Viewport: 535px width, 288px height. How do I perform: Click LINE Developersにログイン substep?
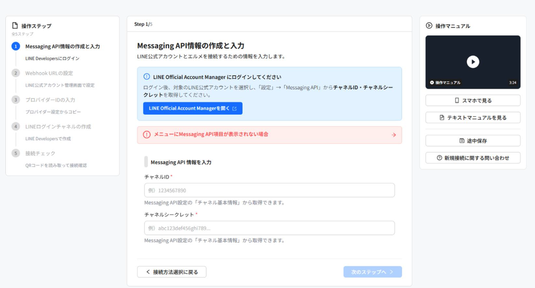click(x=52, y=58)
